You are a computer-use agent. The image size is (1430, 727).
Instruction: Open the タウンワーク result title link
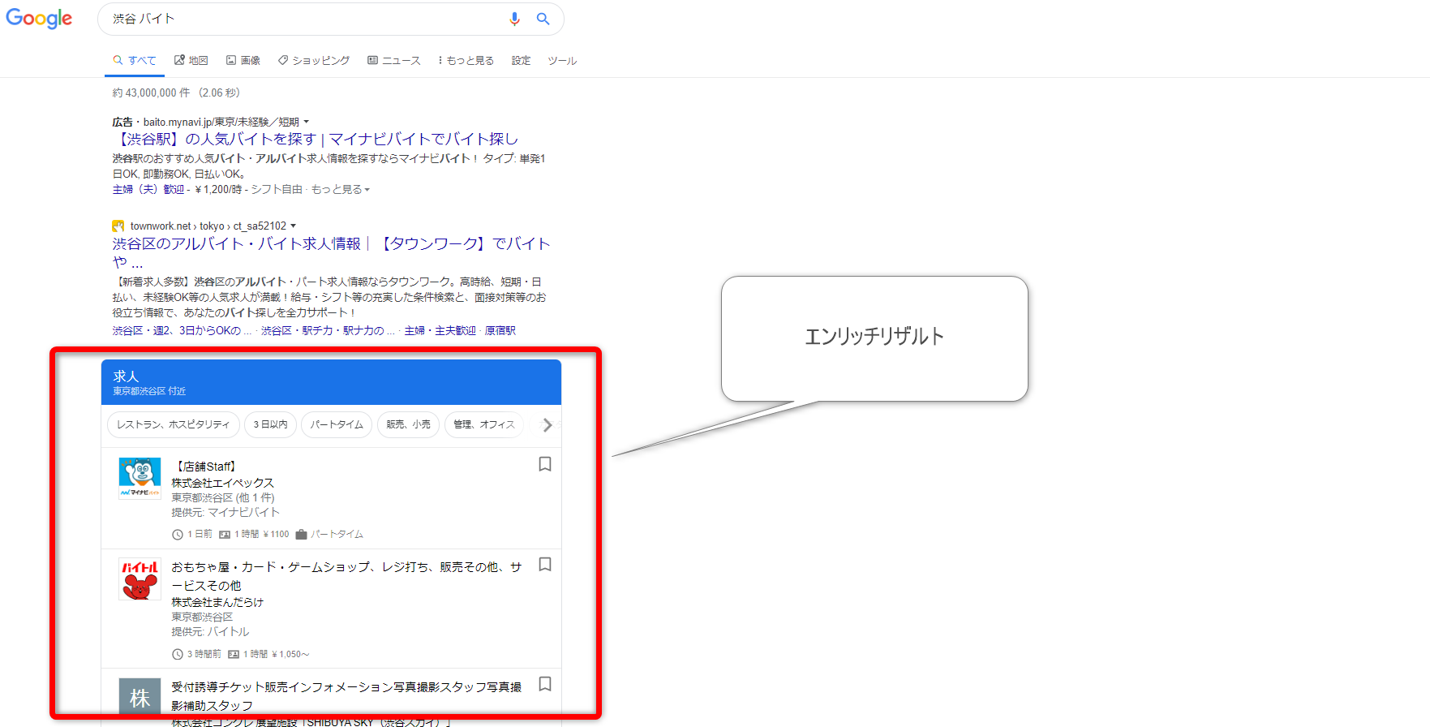point(331,252)
